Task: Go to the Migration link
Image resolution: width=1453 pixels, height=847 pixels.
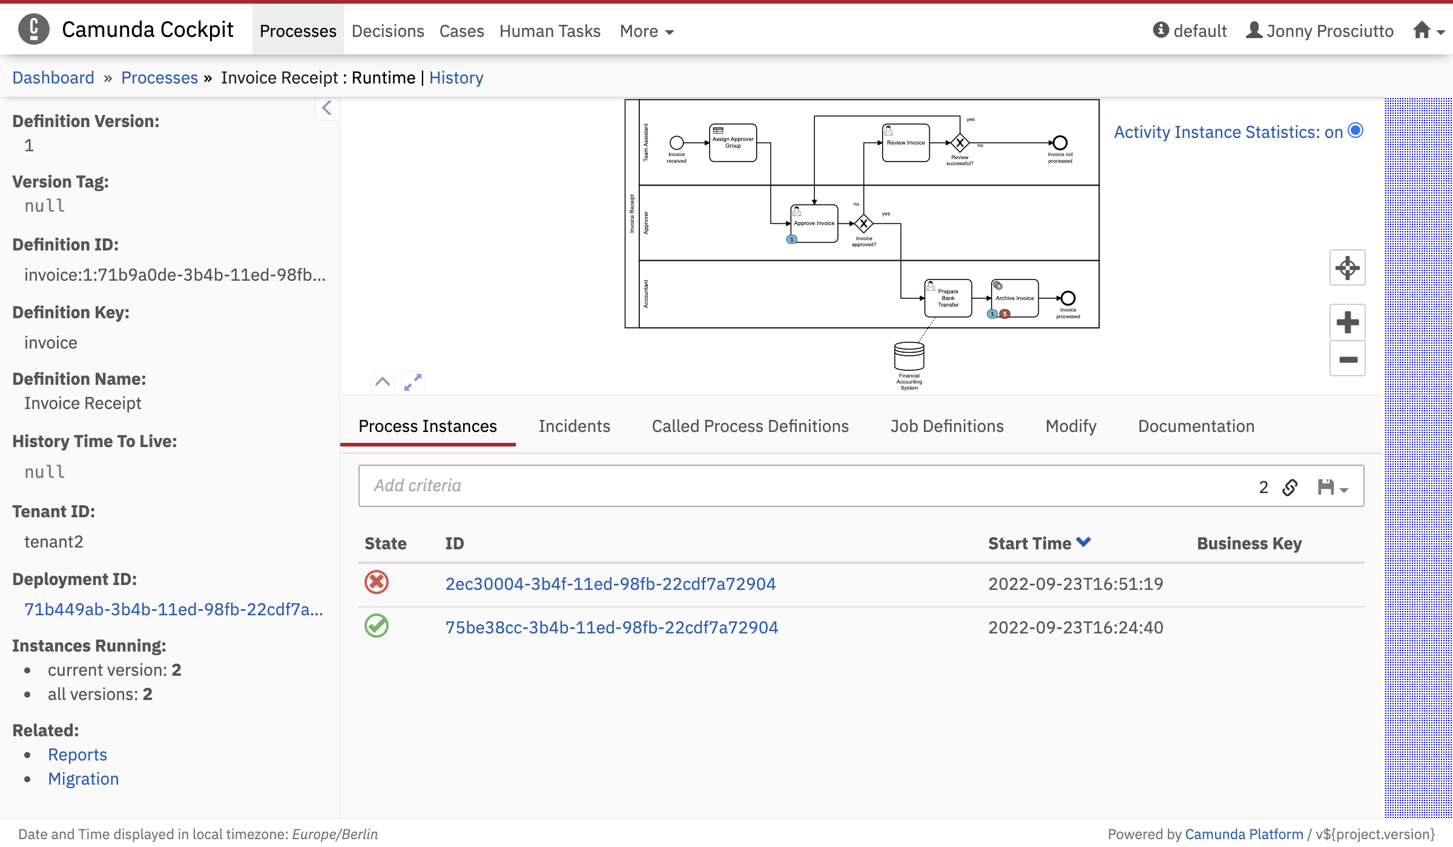Action: click(84, 779)
